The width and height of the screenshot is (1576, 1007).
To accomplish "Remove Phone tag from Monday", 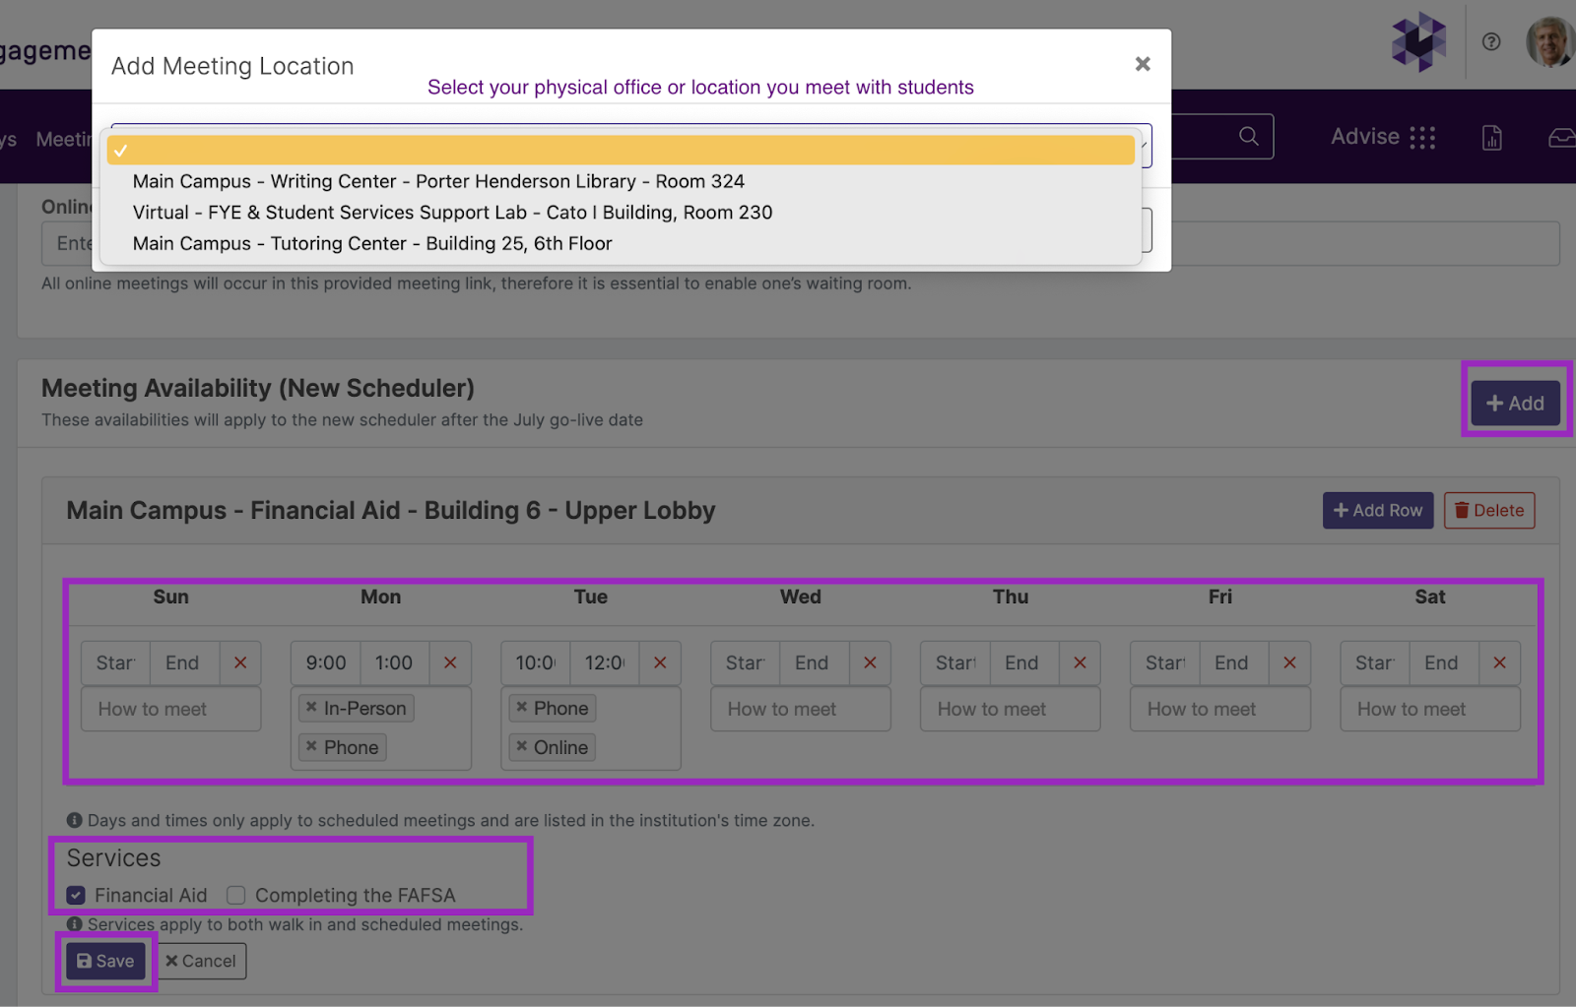I will 311,746.
